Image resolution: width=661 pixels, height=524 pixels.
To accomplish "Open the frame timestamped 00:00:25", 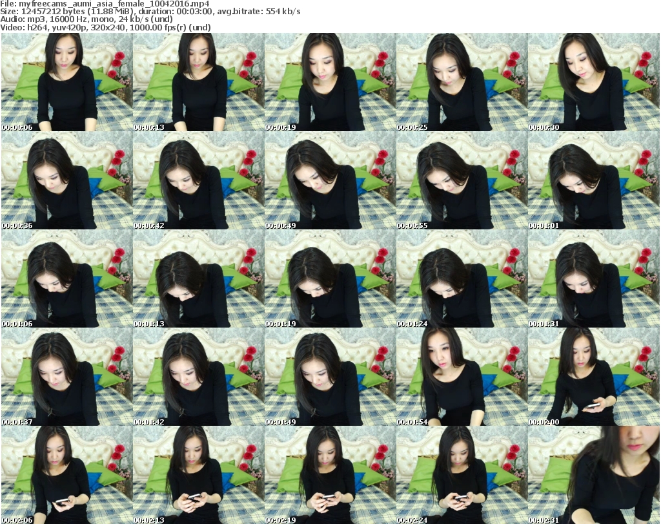I will [x=462, y=82].
